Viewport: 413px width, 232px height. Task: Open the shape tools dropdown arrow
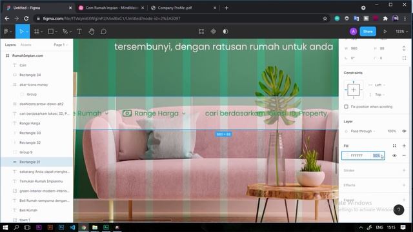coord(56,32)
